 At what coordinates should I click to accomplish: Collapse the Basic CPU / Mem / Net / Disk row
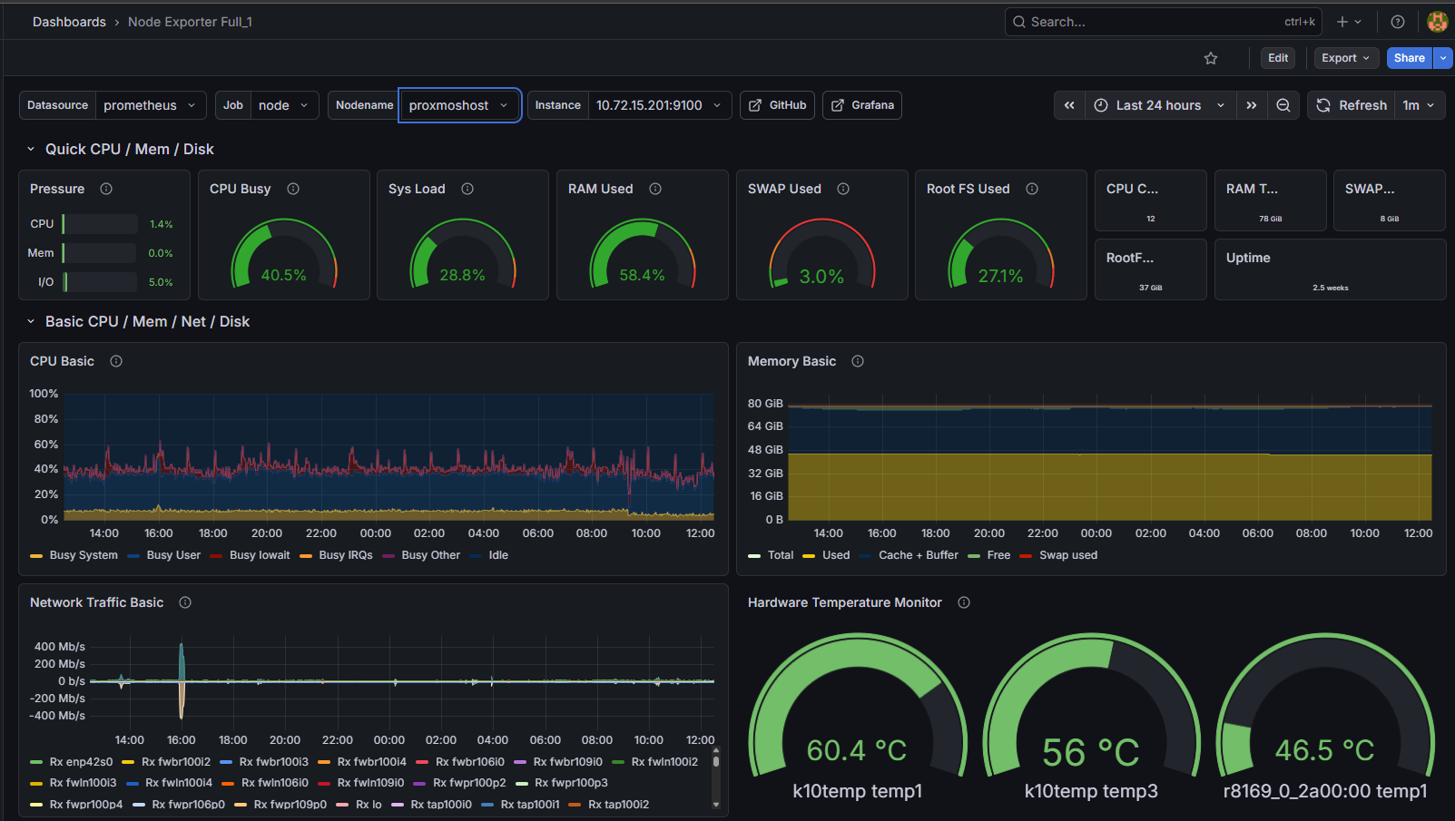tap(31, 321)
